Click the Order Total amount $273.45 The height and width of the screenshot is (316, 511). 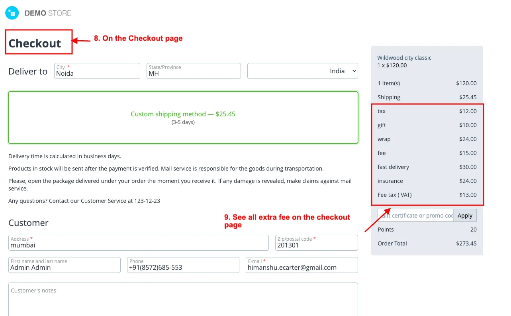tap(466, 243)
